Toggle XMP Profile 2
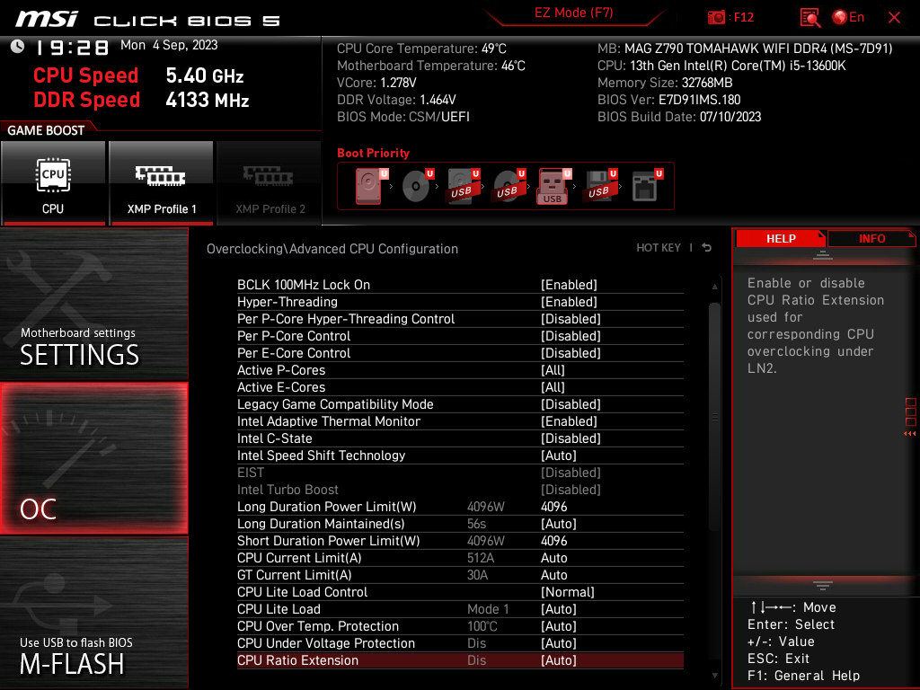This screenshot has height=690, width=920. click(270, 182)
